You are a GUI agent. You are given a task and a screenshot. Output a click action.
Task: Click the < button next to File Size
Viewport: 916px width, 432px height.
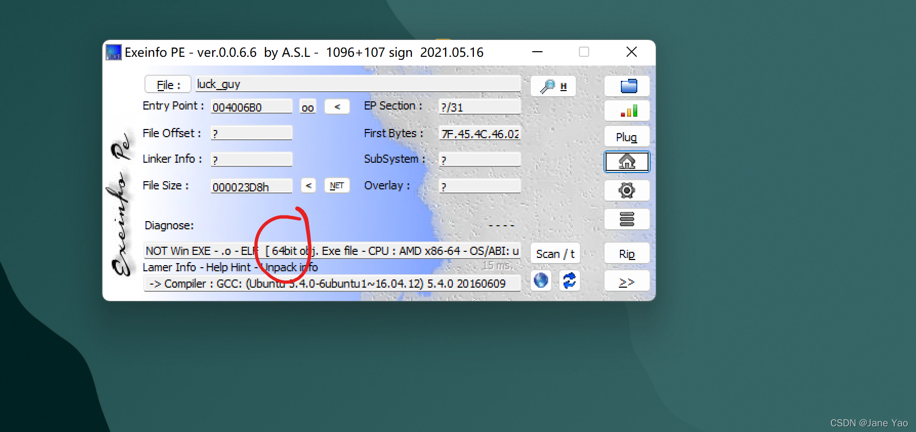(308, 185)
